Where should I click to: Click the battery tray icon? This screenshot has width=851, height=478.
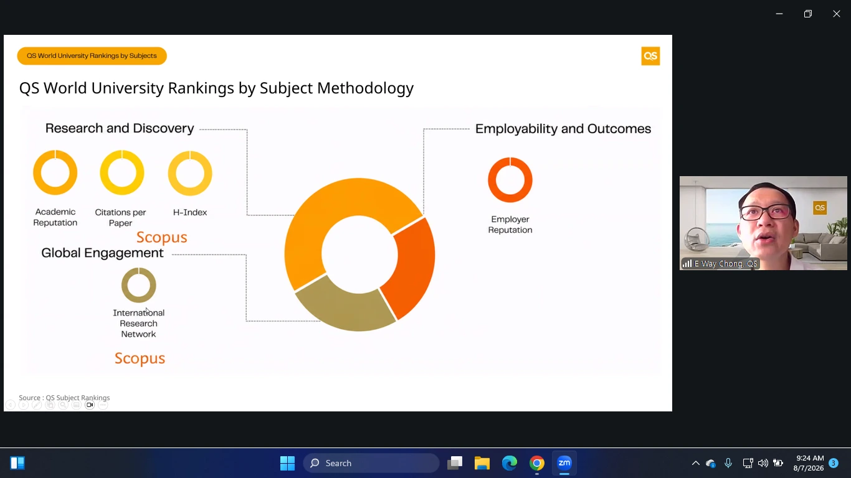pos(778,463)
